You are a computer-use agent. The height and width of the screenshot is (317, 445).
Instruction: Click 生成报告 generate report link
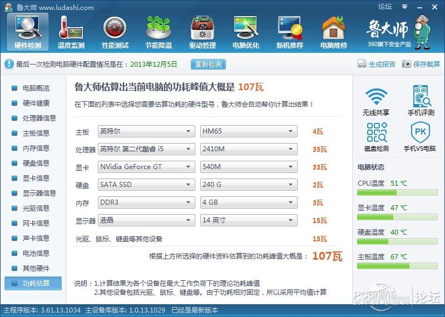click(x=382, y=64)
